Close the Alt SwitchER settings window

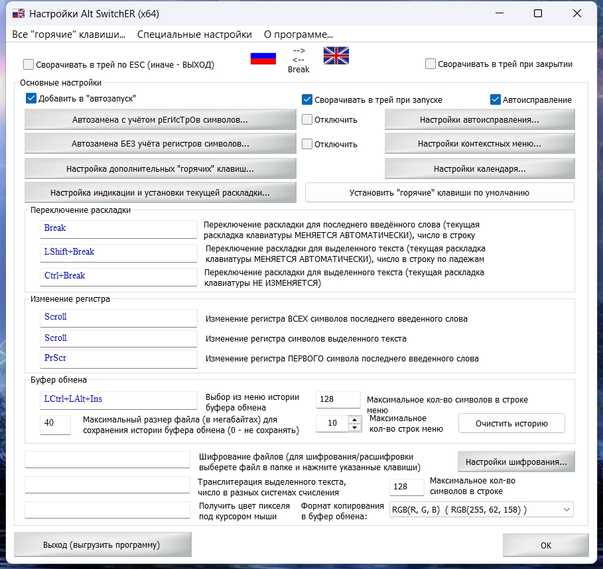(577, 13)
